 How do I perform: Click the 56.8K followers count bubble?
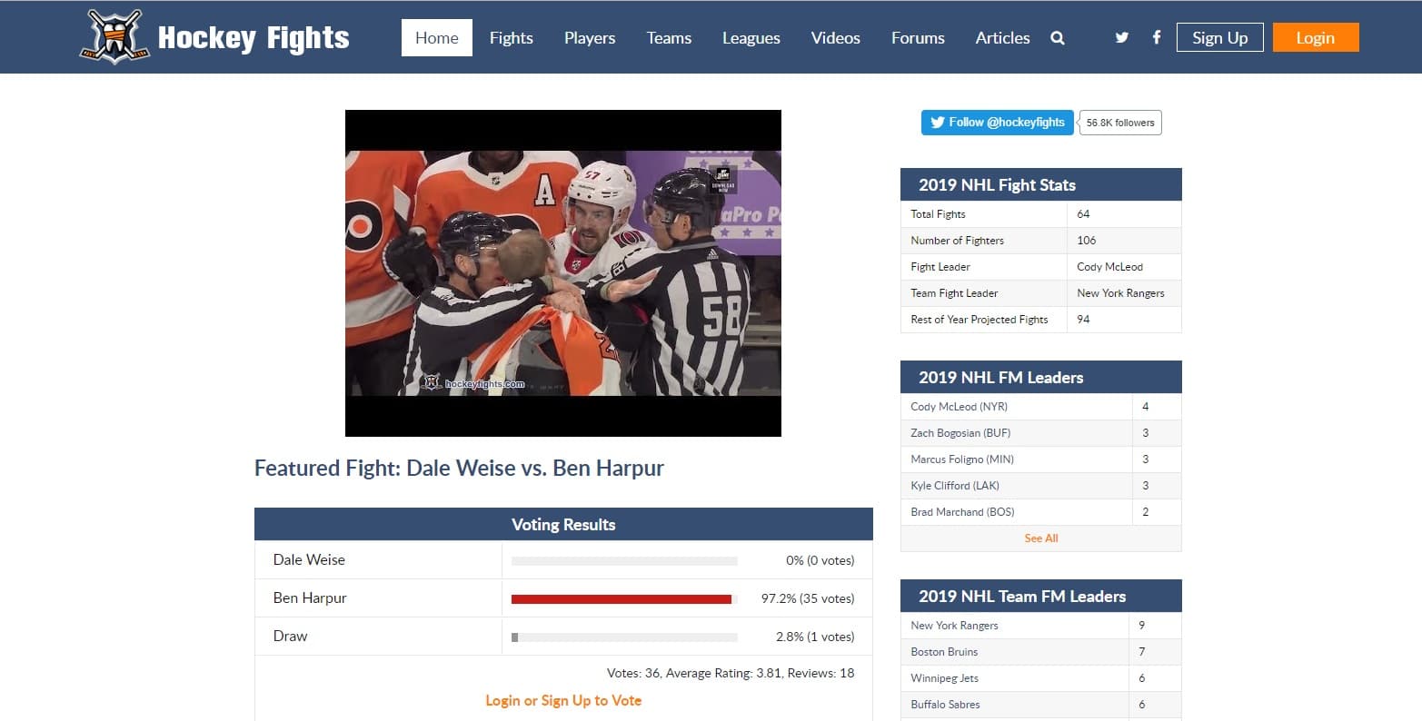[x=1120, y=123]
